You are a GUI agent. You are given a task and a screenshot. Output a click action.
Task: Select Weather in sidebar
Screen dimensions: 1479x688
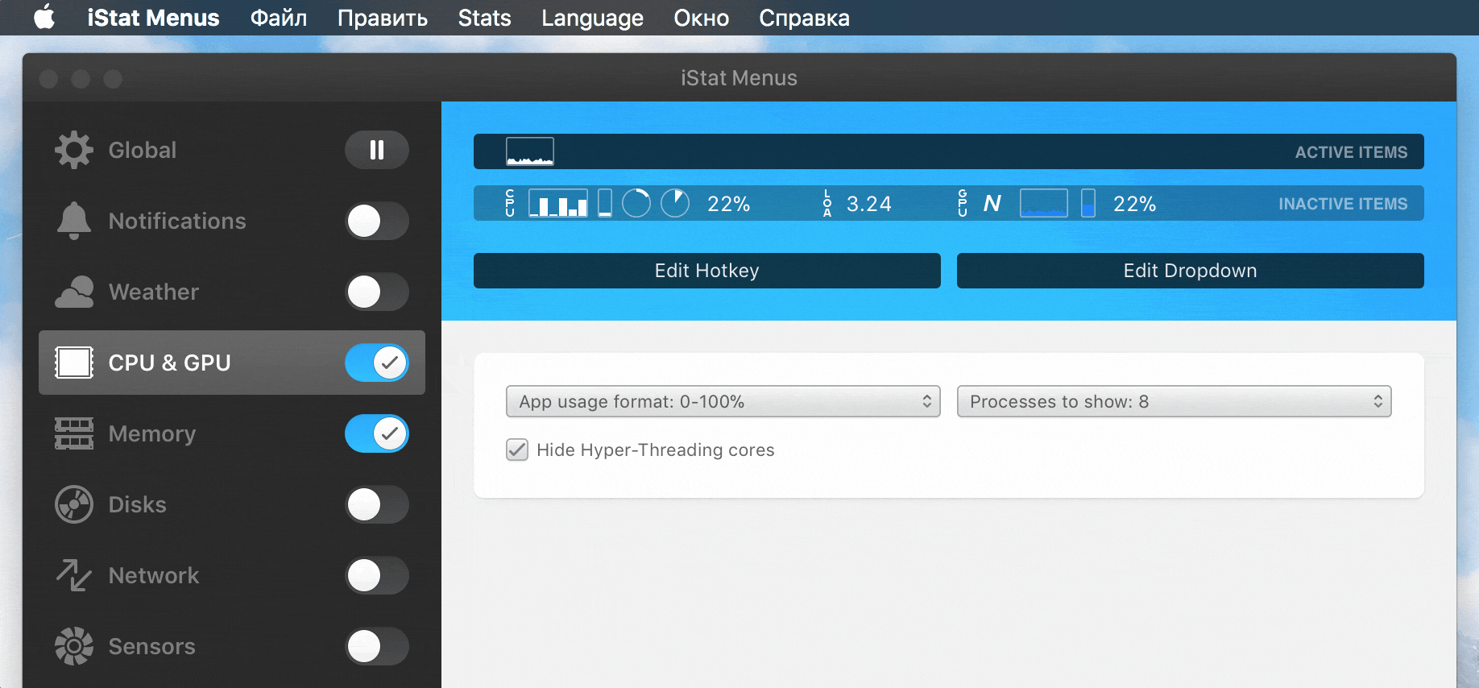[x=232, y=292]
